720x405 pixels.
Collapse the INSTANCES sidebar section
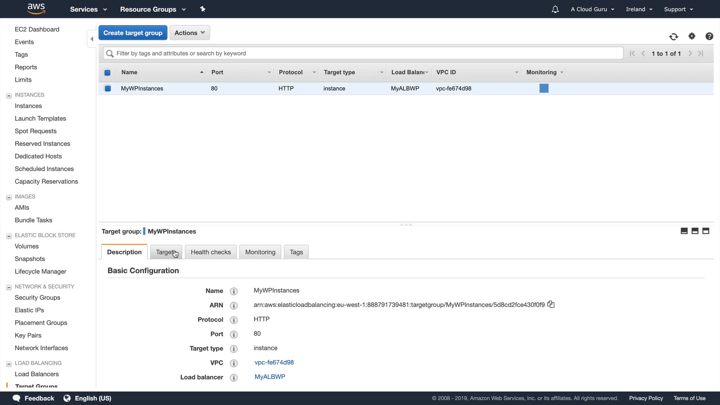(x=9, y=96)
